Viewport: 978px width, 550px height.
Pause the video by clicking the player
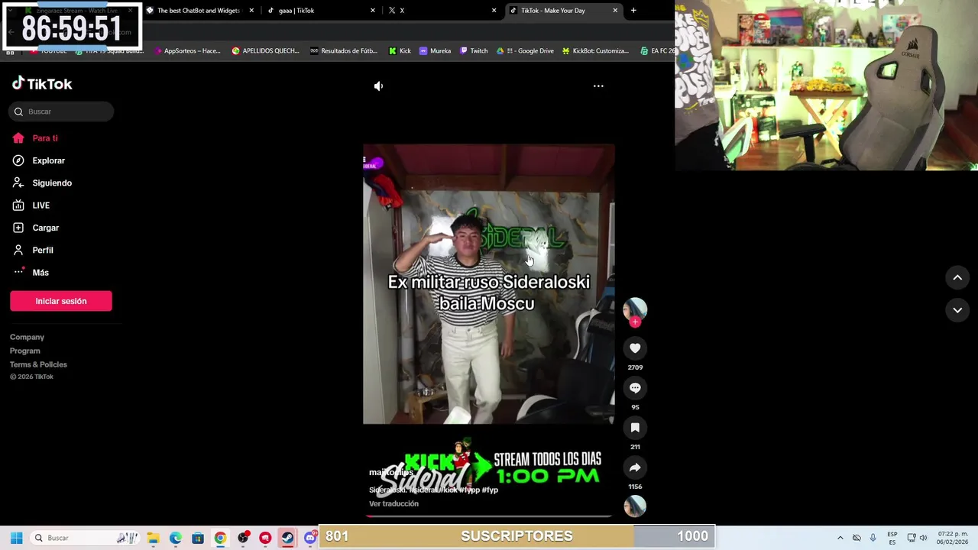[489, 283]
